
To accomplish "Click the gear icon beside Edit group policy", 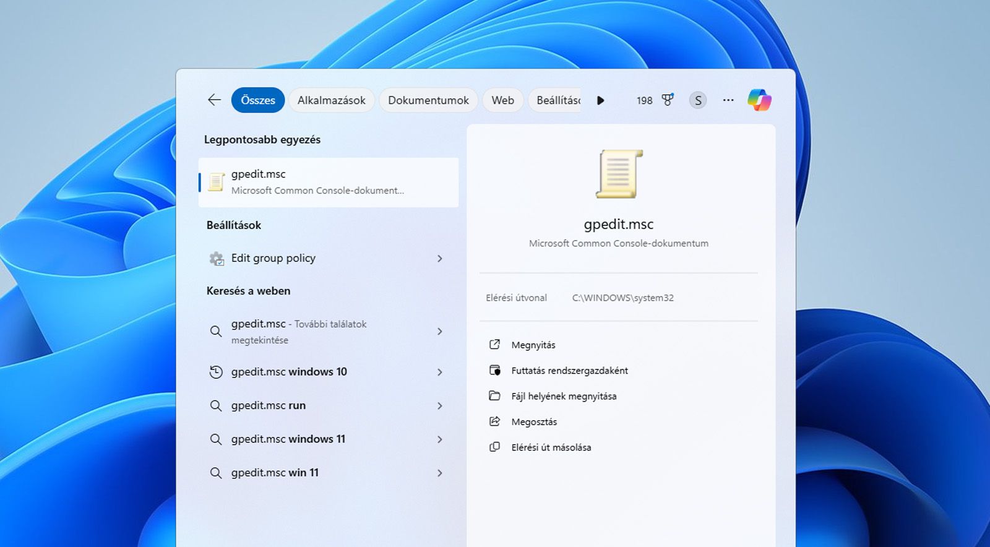I will tap(216, 259).
